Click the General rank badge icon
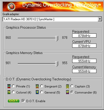 (x=37, y=92)
